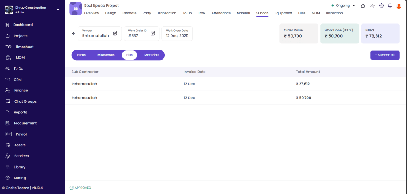Open the settings gear in header
This screenshot has height=194, width=407.
pos(381,6)
